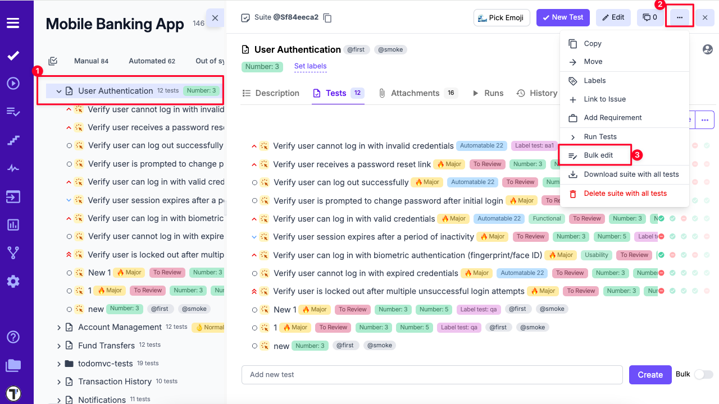The image size is (719, 404).
Task: Click the Runs play icon in sidebar
Action: pyautogui.click(x=13, y=84)
